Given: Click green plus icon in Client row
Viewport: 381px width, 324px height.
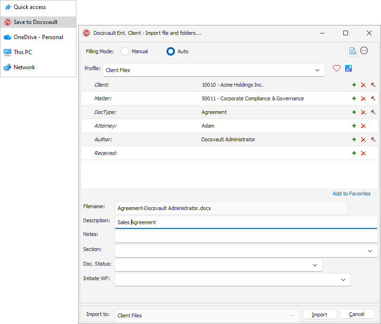Looking at the screenshot, I should (x=354, y=85).
